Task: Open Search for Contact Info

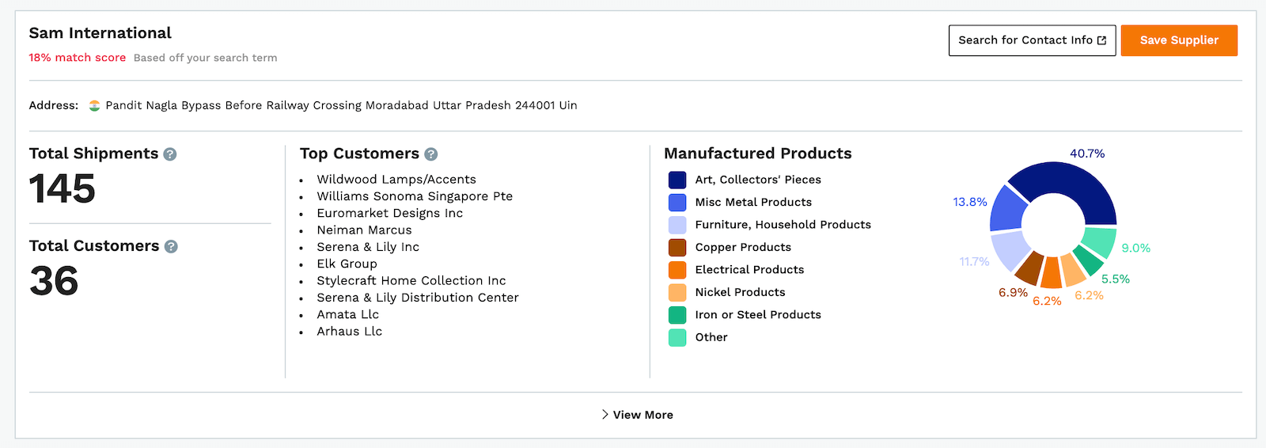Action: [x=1033, y=40]
